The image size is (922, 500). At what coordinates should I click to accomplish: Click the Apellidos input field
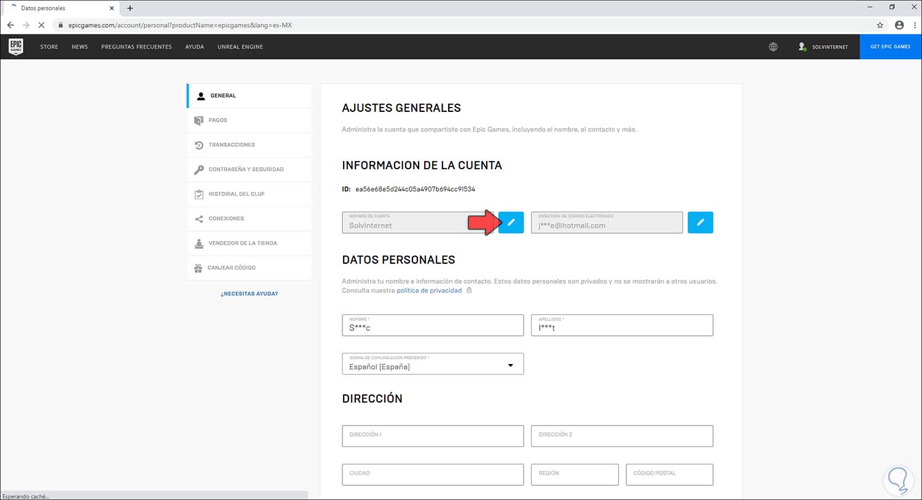[x=622, y=325]
